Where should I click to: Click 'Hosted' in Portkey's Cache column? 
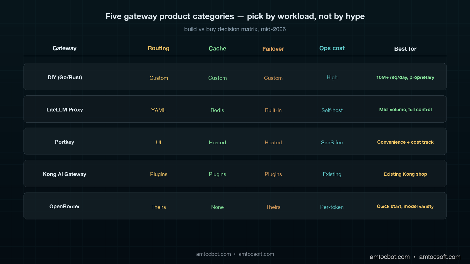[217, 143]
